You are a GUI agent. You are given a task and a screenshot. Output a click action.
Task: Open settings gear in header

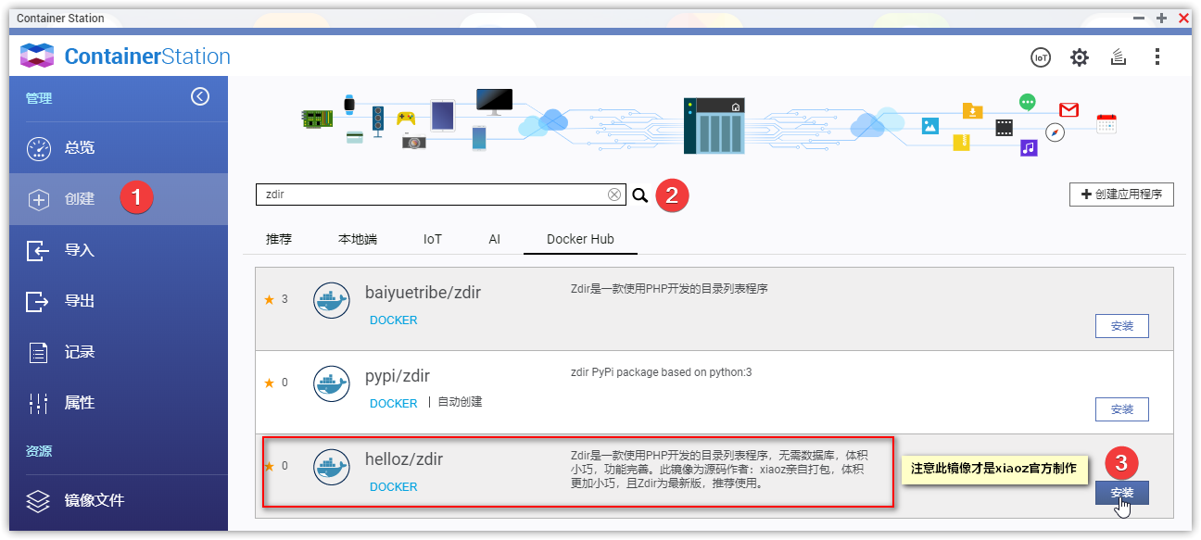click(1079, 57)
